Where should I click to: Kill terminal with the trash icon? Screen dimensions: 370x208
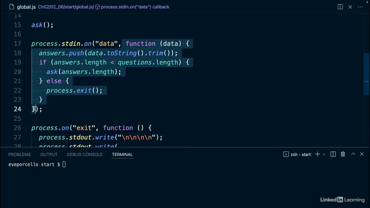[343, 154]
